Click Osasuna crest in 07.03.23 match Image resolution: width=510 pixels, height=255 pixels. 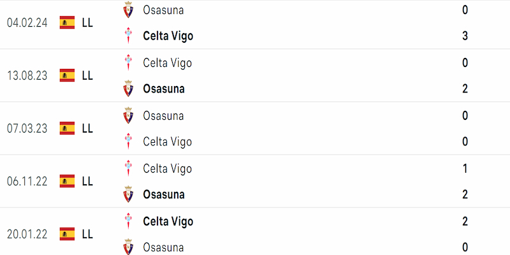(129, 115)
